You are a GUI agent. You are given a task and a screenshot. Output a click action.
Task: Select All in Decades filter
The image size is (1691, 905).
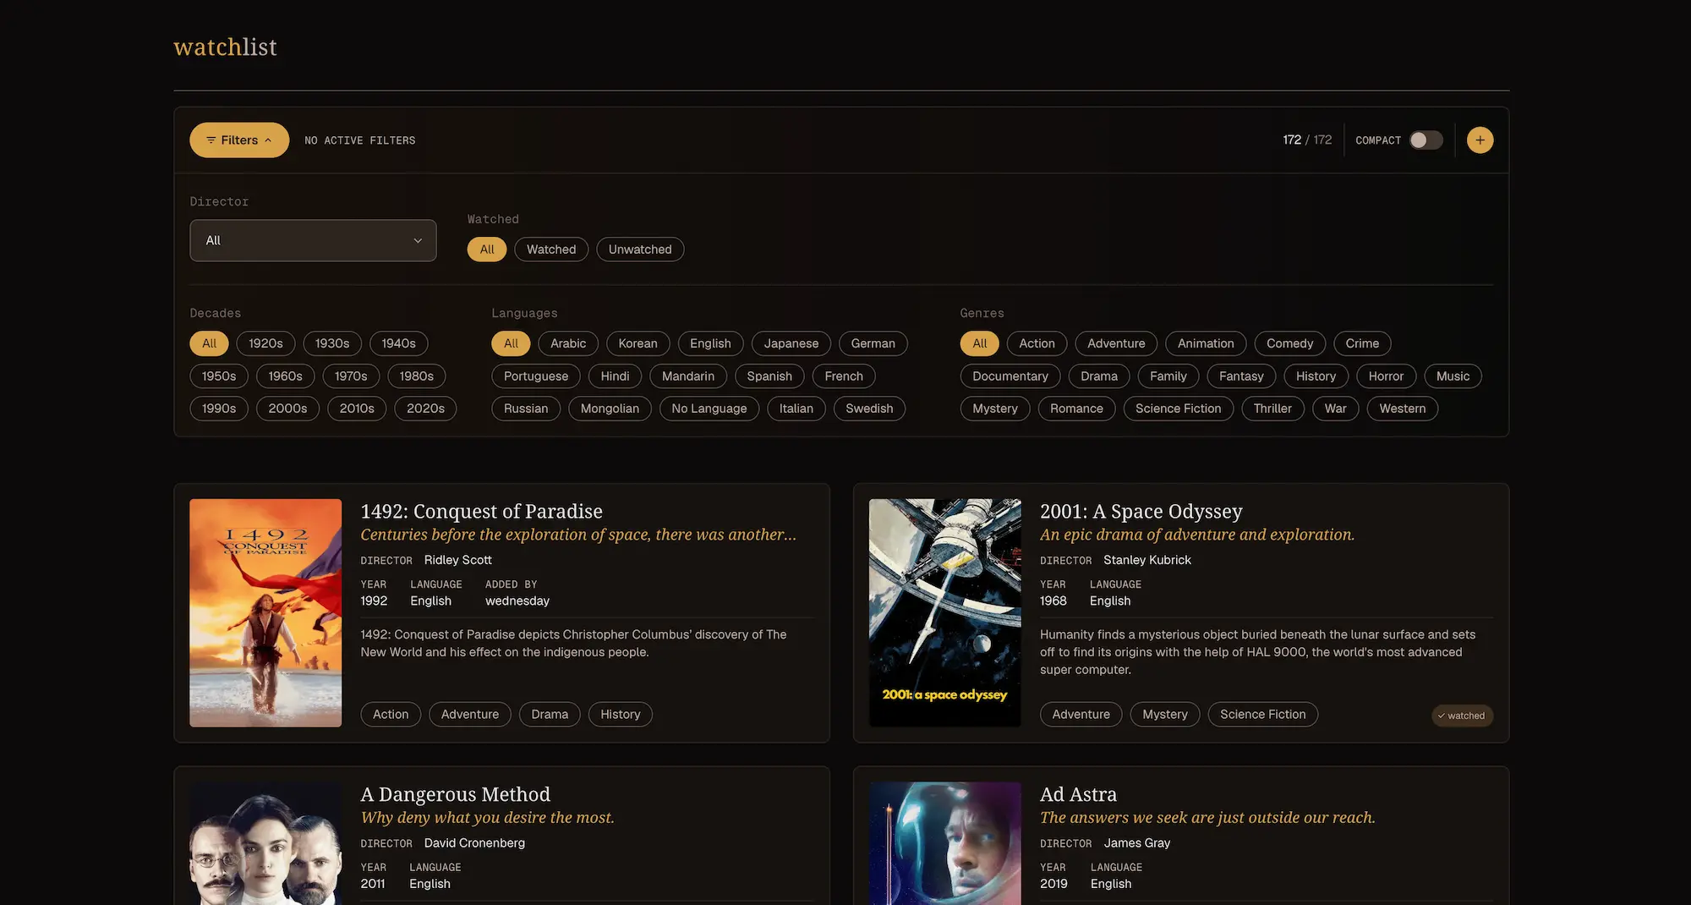[210, 343]
